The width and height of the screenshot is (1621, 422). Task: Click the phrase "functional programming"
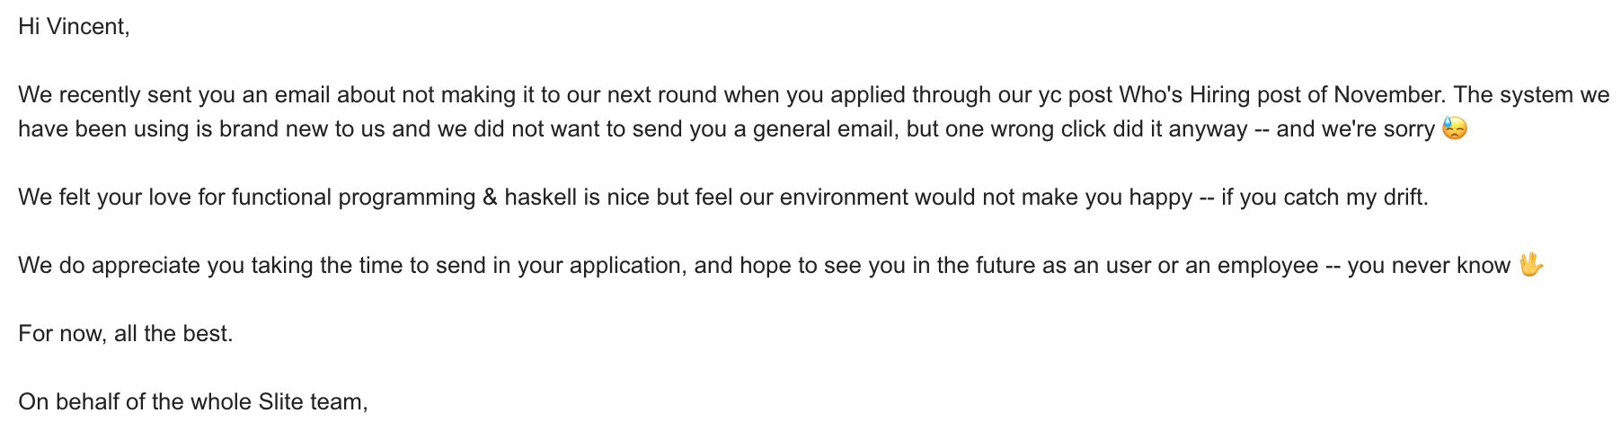[353, 198]
